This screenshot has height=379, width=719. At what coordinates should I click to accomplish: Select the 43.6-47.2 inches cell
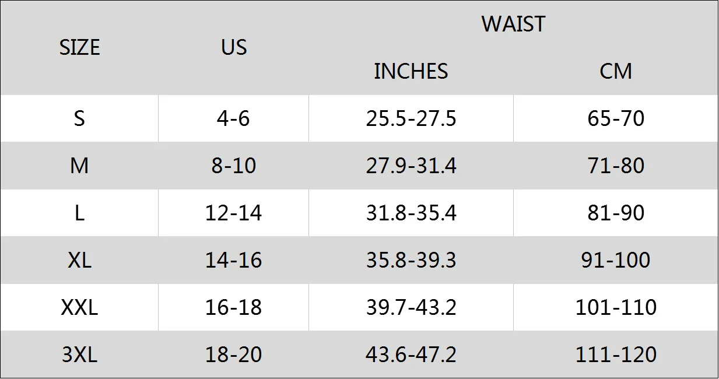coord(411,355)
